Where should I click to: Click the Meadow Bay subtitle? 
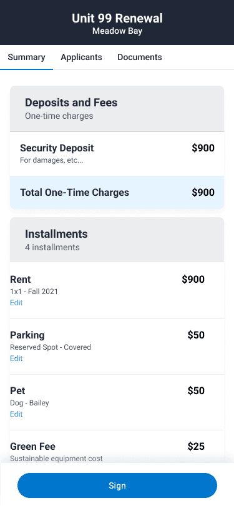[117, 31]
